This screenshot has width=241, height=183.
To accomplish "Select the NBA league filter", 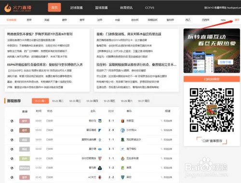I will tap(223, 20).
